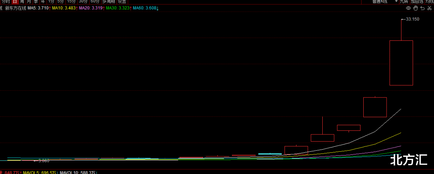The image size is (434, 174).
Task: Switch to 15分 period tab
Action: [71, 1]
